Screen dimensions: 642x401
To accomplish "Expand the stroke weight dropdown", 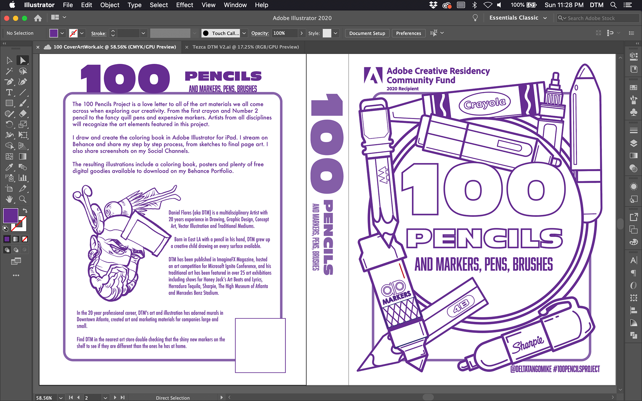I will tap(143, 33).
